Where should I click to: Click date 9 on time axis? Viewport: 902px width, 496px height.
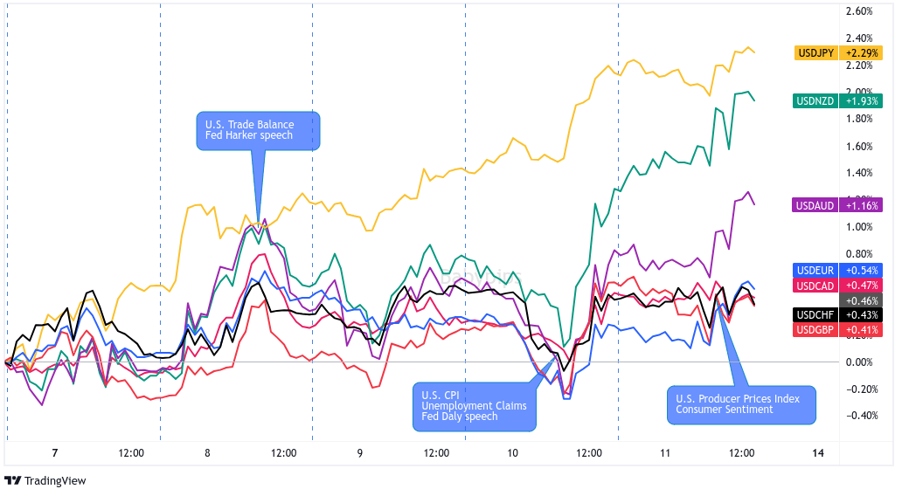360,453
